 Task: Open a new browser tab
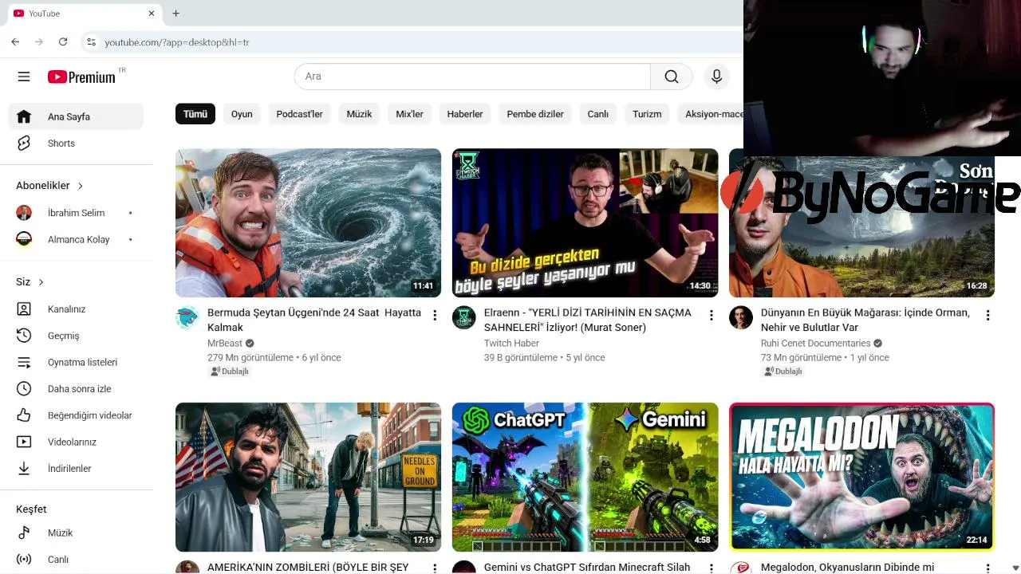175,14
